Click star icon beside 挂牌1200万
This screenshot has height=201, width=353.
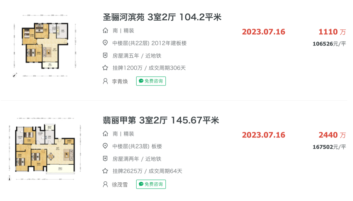(x=105, y=68)
